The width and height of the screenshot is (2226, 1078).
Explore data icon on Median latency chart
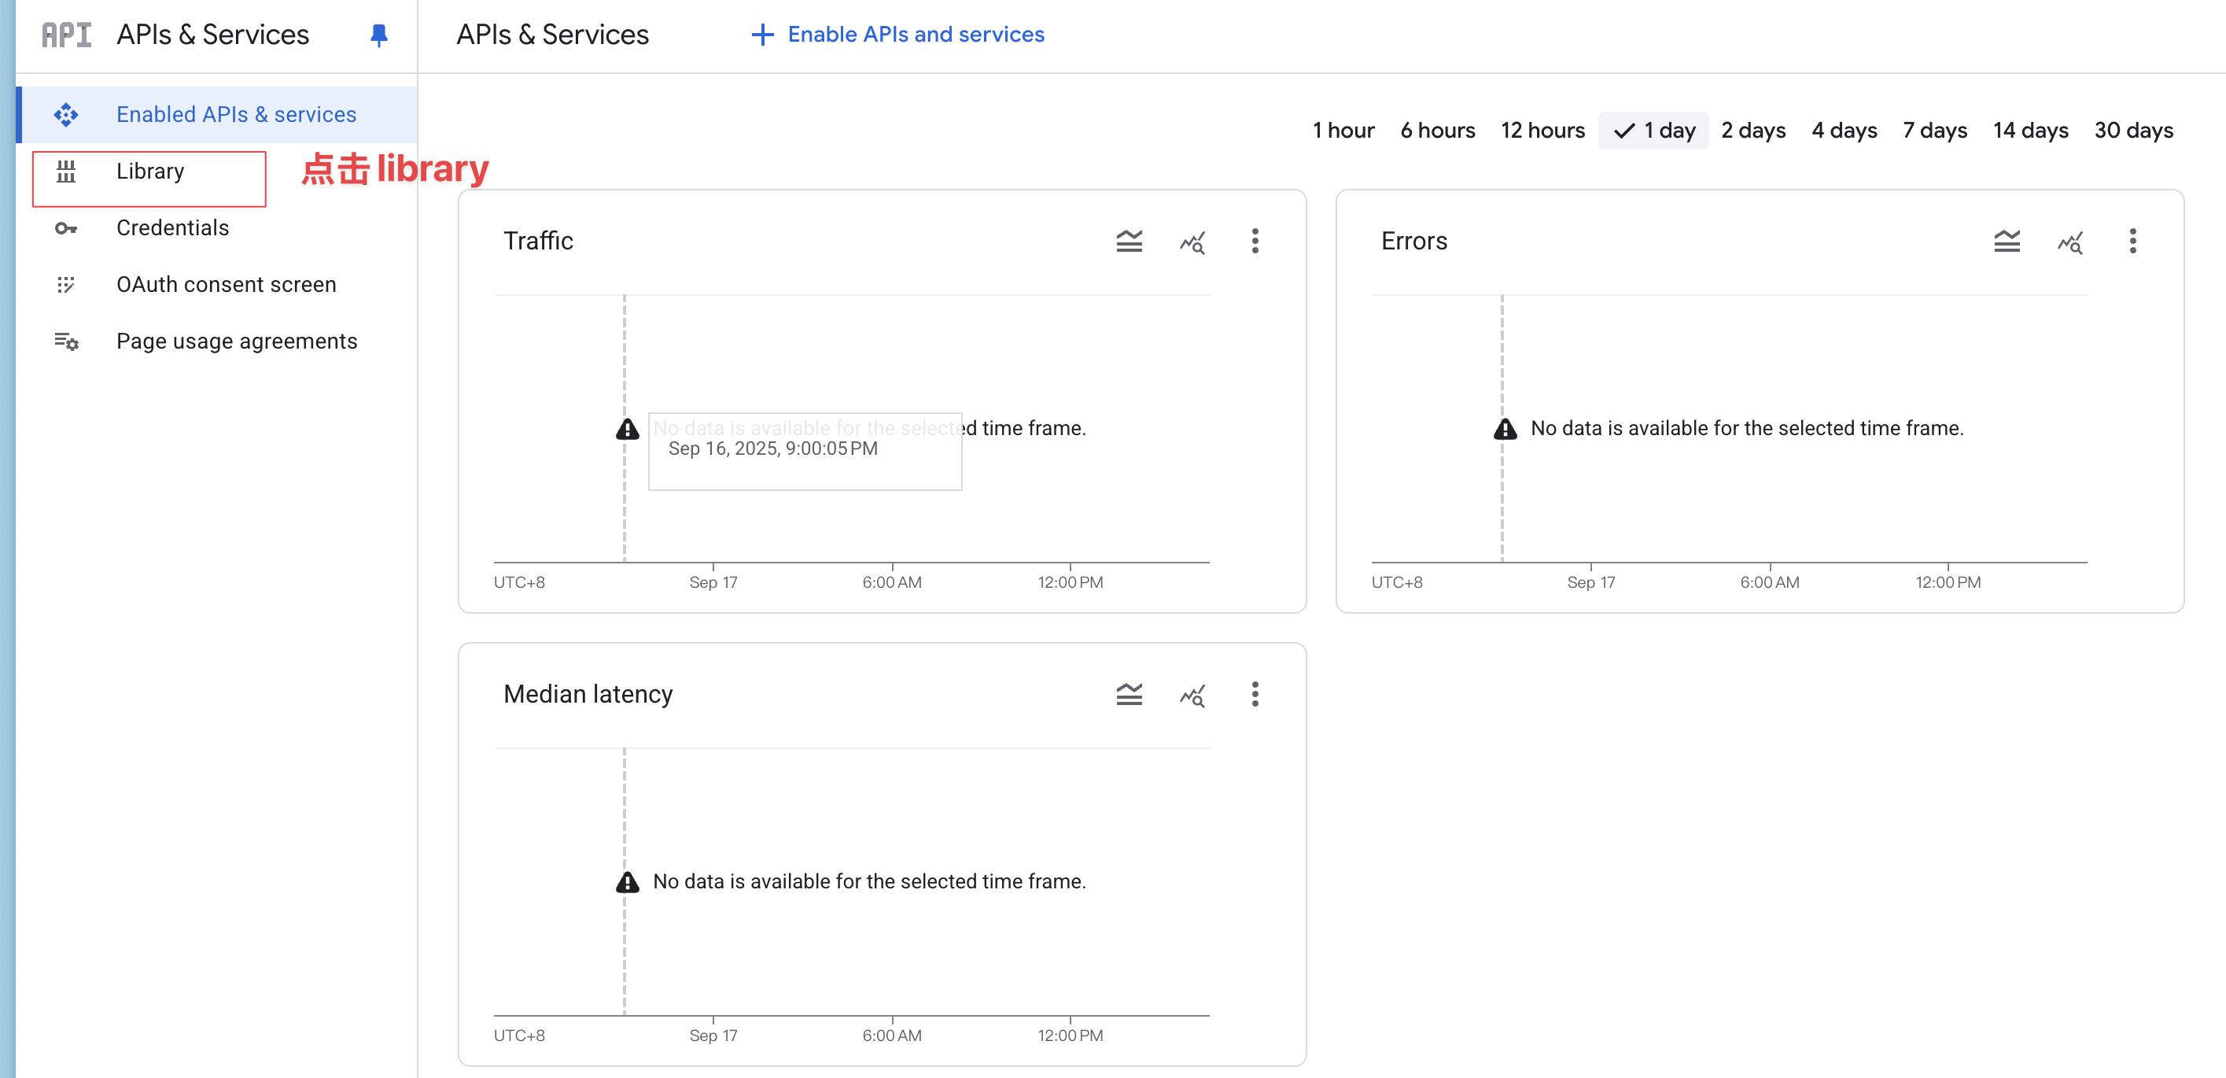1192,695
